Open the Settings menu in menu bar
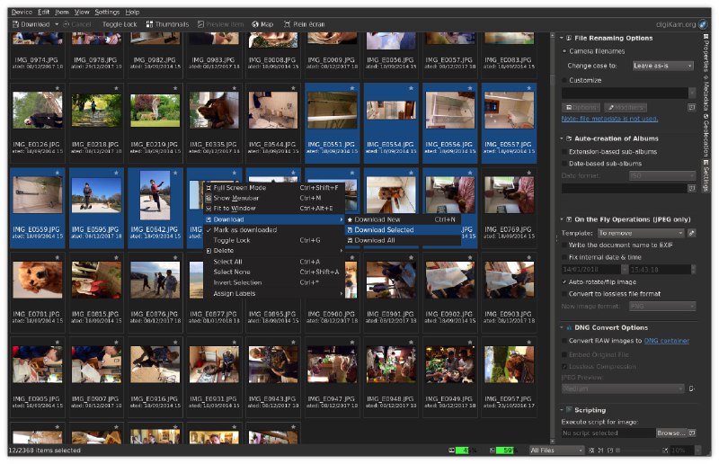719x464 pixels. point(108,12)
